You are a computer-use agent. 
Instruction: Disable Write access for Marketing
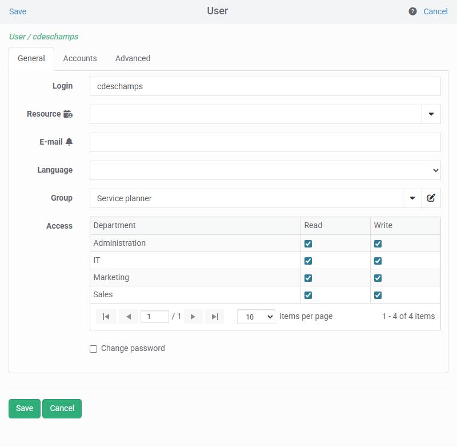point(378,278)
